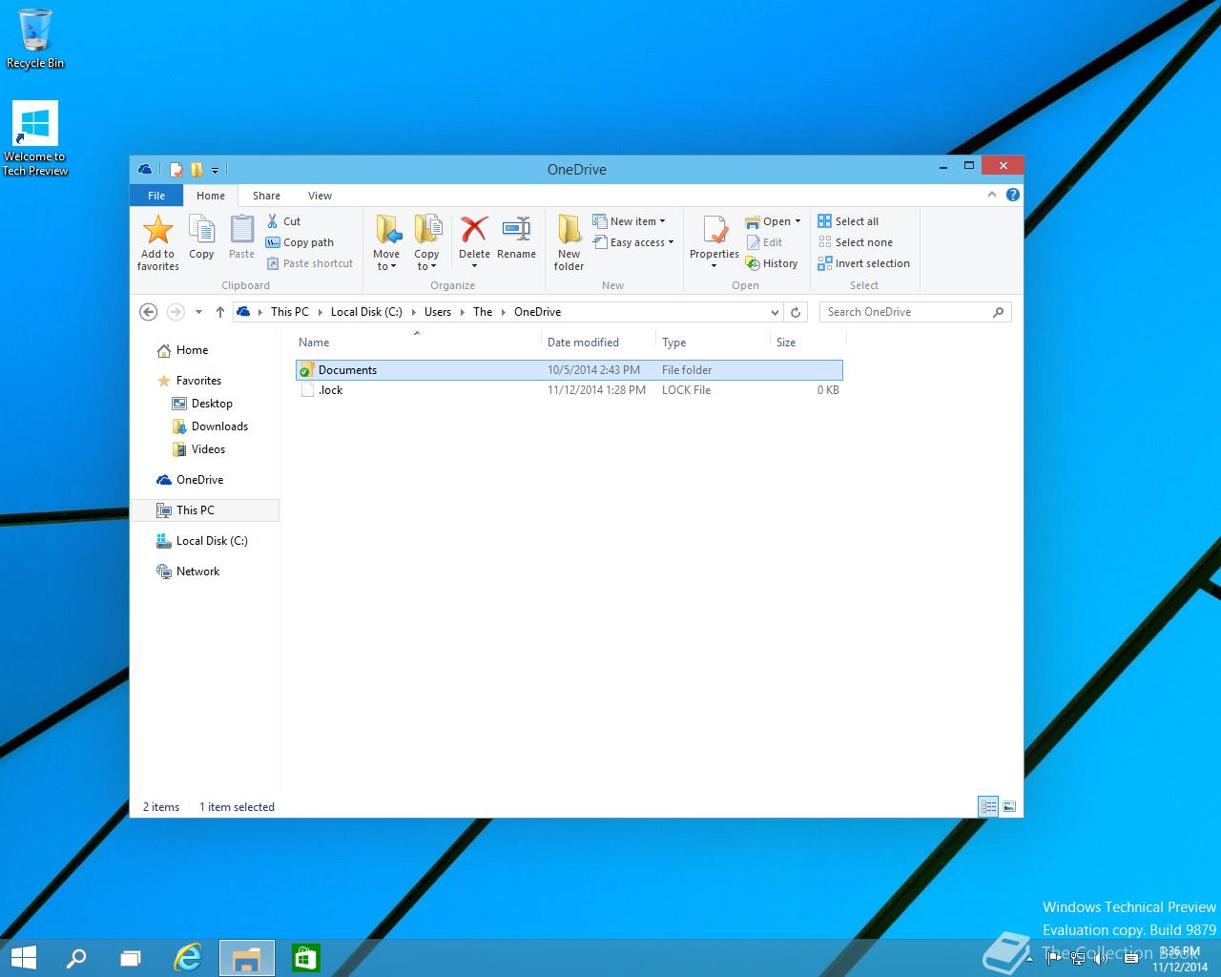
Task: Click the taskbar Search magnifier icon
Action: tap(75, 958)
